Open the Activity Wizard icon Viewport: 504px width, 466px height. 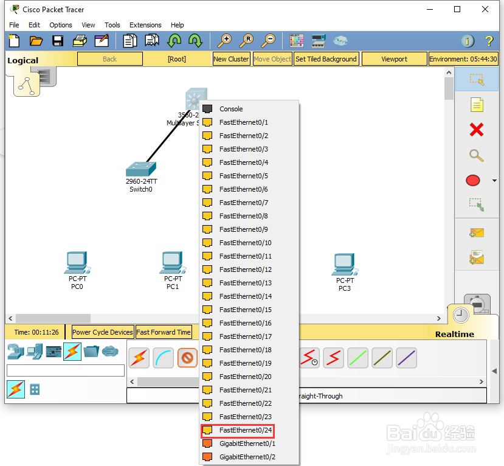pos(102,41)
